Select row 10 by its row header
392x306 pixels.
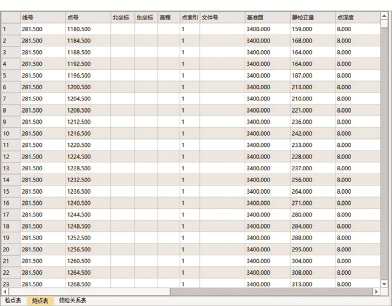(x=10, y=133)
